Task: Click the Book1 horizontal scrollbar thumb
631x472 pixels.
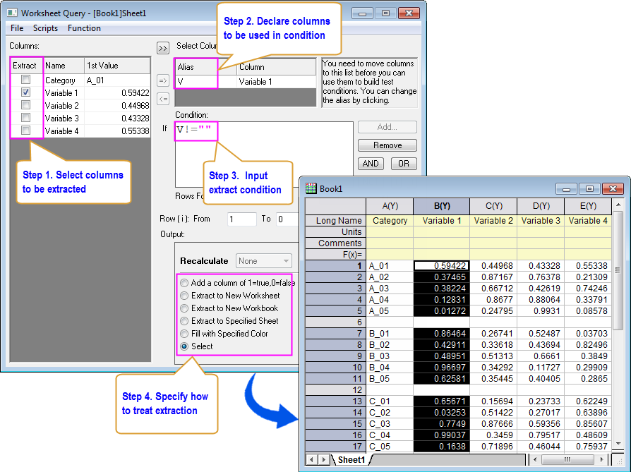Action: [567, 459]
